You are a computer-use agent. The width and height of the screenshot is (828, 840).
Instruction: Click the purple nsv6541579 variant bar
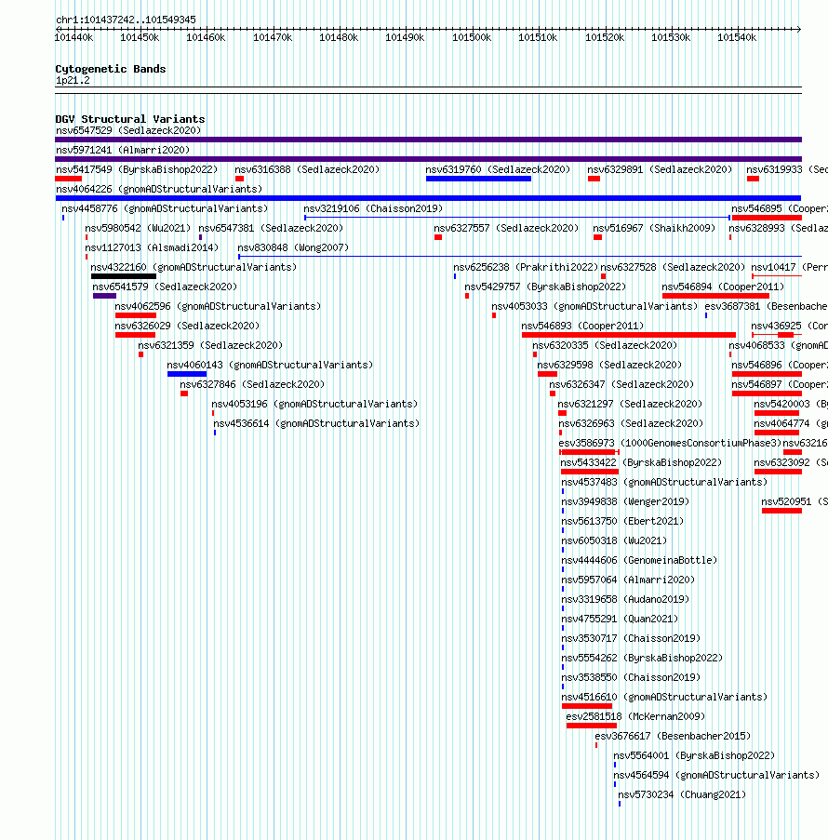coord(104,296)
